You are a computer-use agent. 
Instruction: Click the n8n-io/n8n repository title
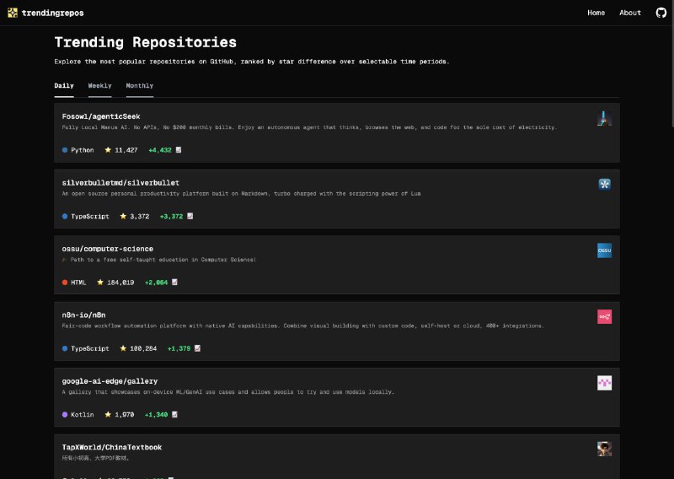click(86, 315)
